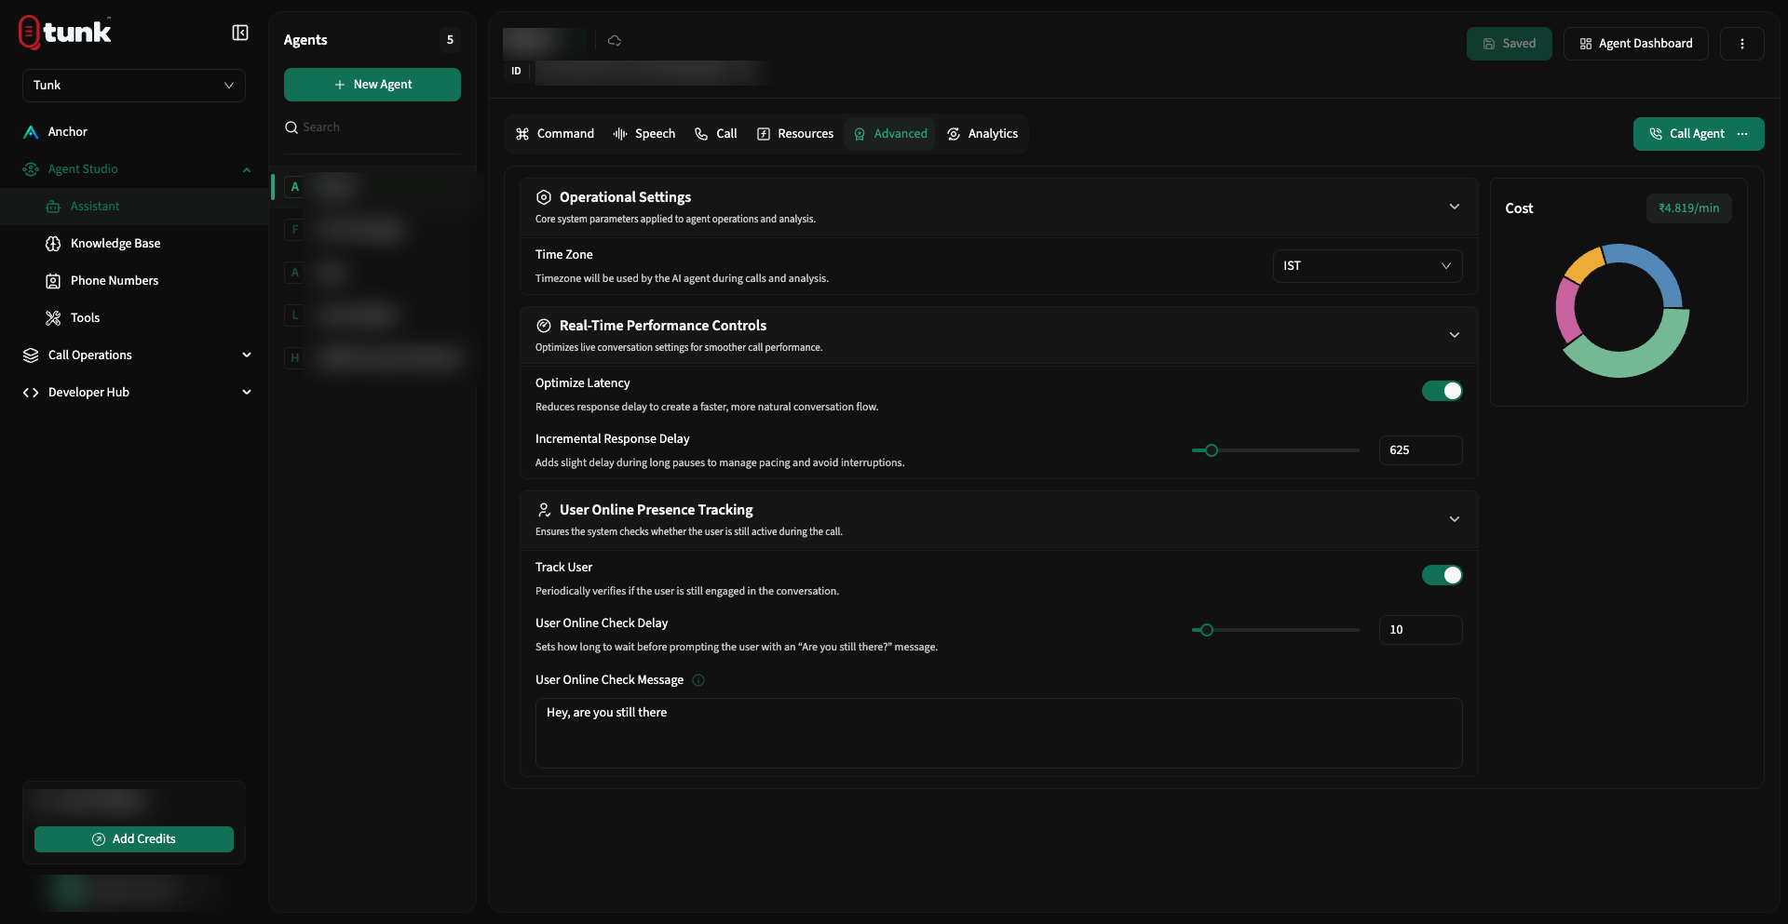Open the Tunk workspace dropdown
1788x924 pixels.
pos(134,86)
